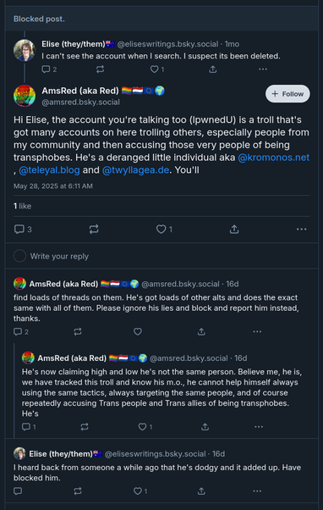Open the '1 like' list
Screen dimensions: 323x510
22,206
